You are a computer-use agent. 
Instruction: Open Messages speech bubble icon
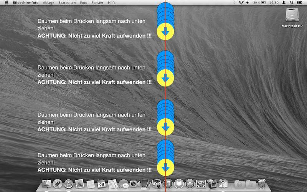tap(124, 184)
